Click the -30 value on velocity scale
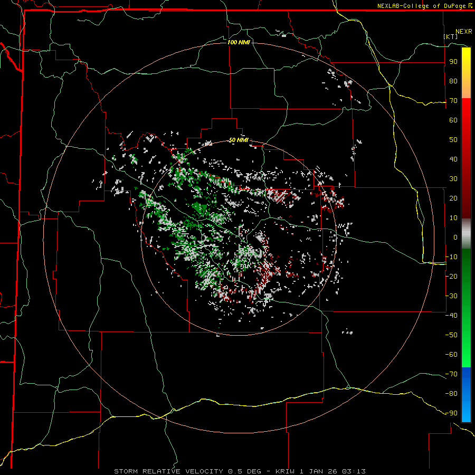 click(451, 296)
